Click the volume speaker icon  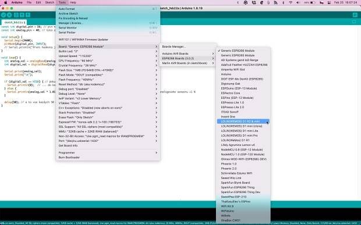(298, 2)
